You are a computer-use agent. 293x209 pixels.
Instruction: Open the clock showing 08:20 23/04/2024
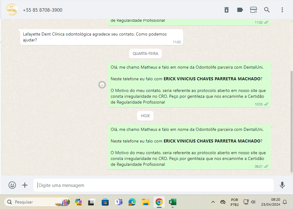(271, 202)
